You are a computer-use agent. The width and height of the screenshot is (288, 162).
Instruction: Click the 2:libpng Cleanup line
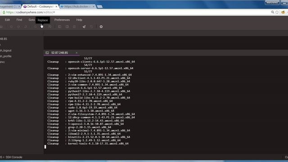coord(84,140)
